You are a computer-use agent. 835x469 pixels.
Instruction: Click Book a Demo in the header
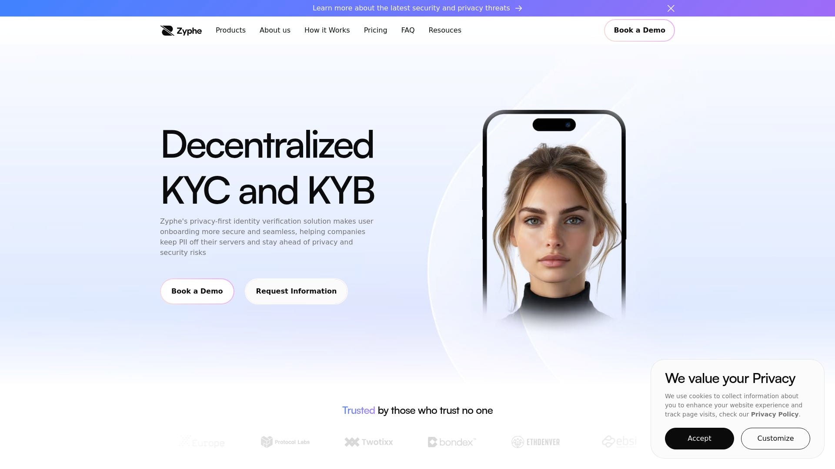[639, 30]
